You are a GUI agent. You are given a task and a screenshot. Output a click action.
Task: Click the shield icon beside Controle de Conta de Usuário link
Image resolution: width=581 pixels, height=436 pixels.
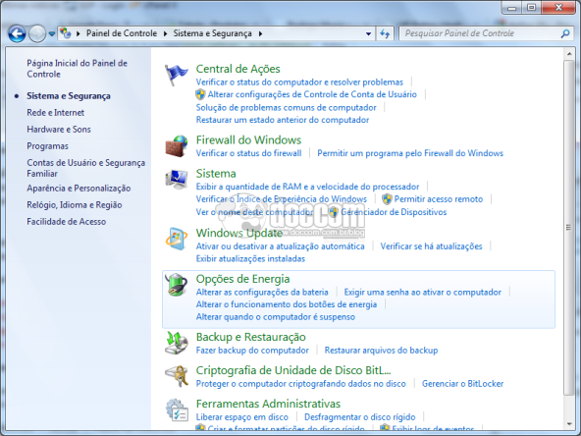pos(200,94)
